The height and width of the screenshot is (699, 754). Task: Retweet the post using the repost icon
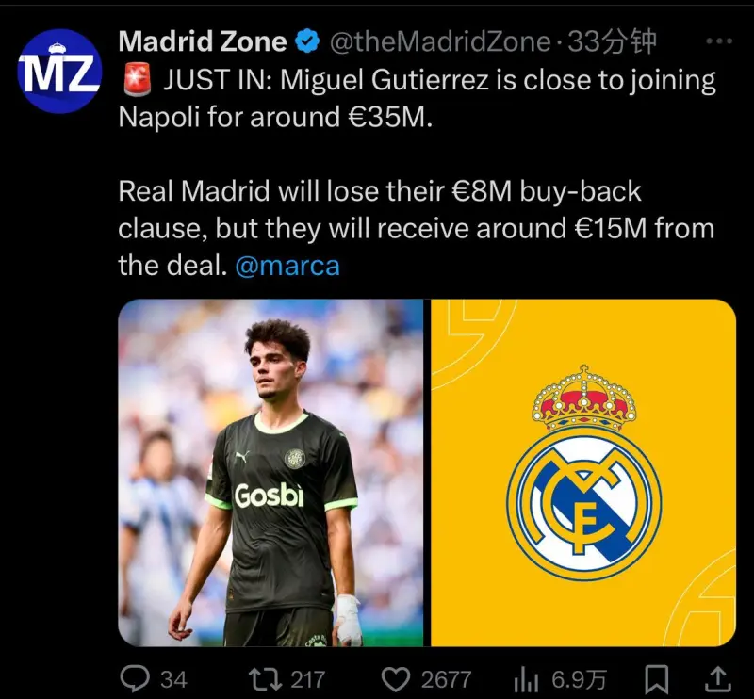pyautogui.click(x=265, y=679)
